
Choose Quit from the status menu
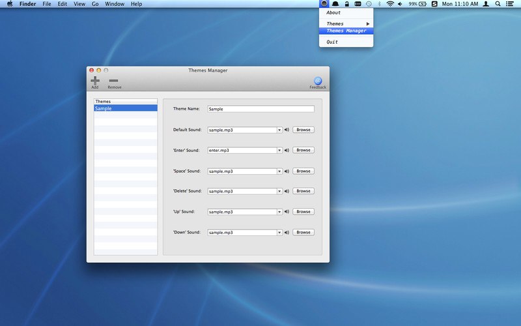point(332,42)
